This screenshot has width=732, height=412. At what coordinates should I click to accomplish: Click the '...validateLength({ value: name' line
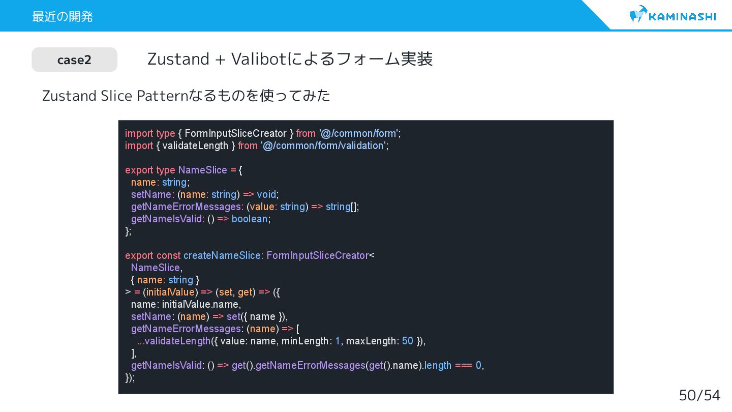click(x=281, y=341)
